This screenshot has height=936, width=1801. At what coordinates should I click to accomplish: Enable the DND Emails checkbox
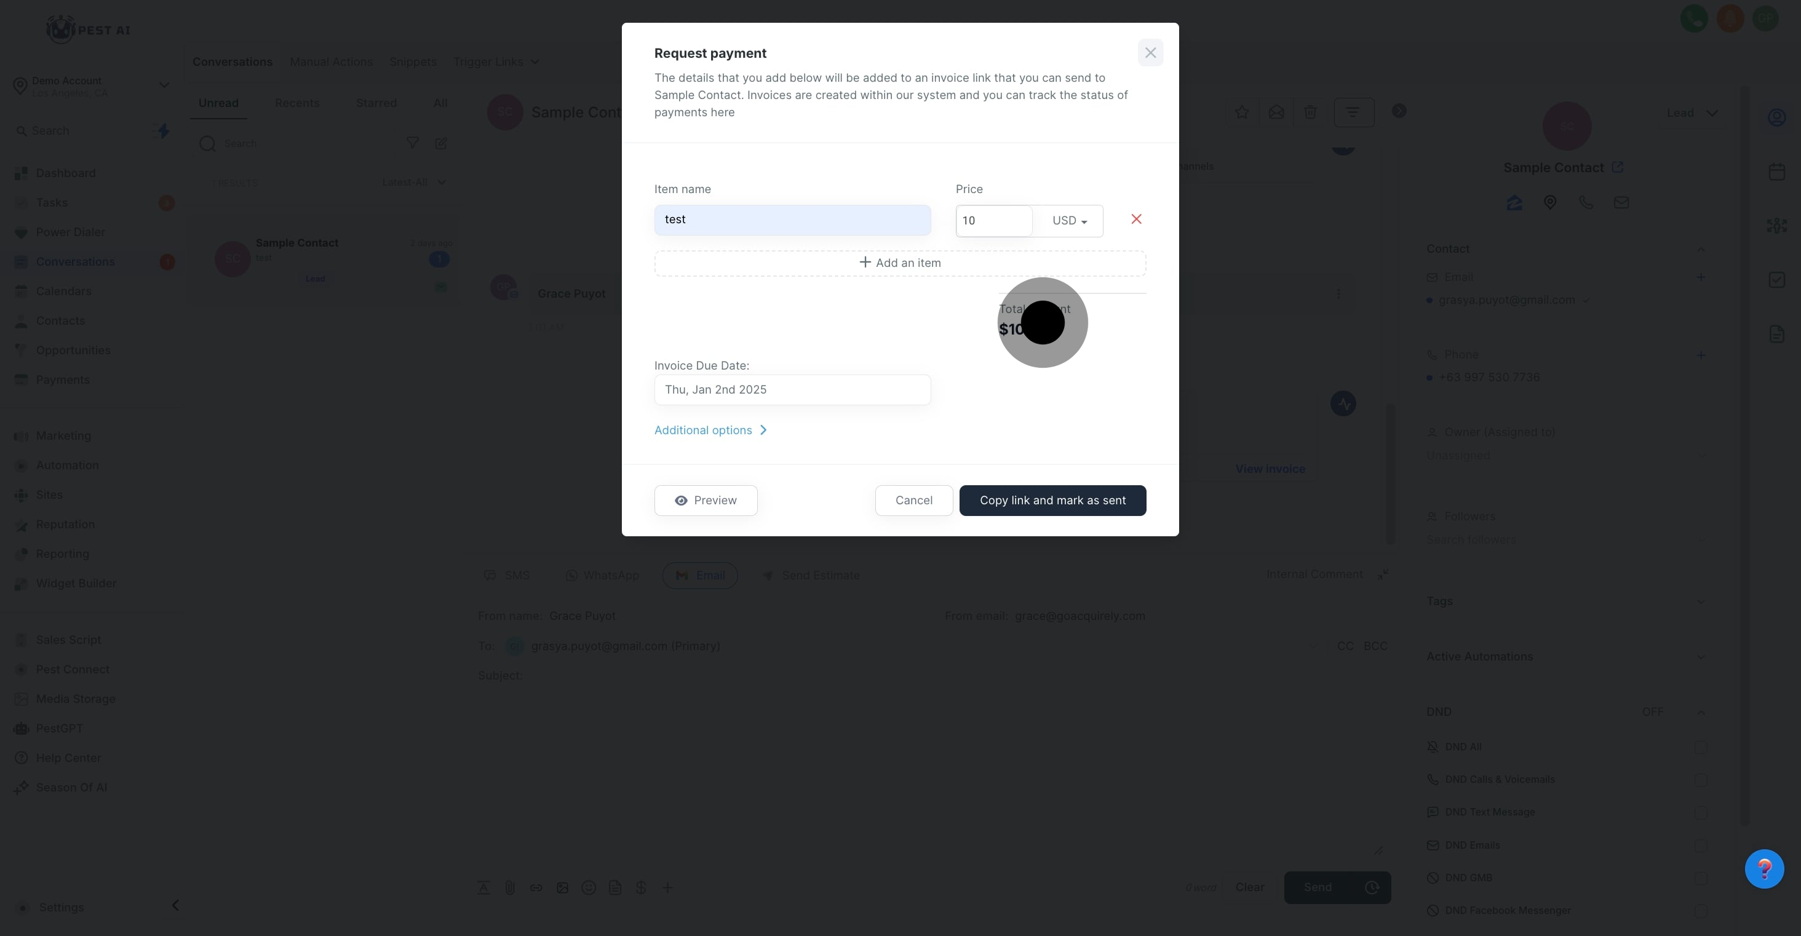pos(1701,846)
